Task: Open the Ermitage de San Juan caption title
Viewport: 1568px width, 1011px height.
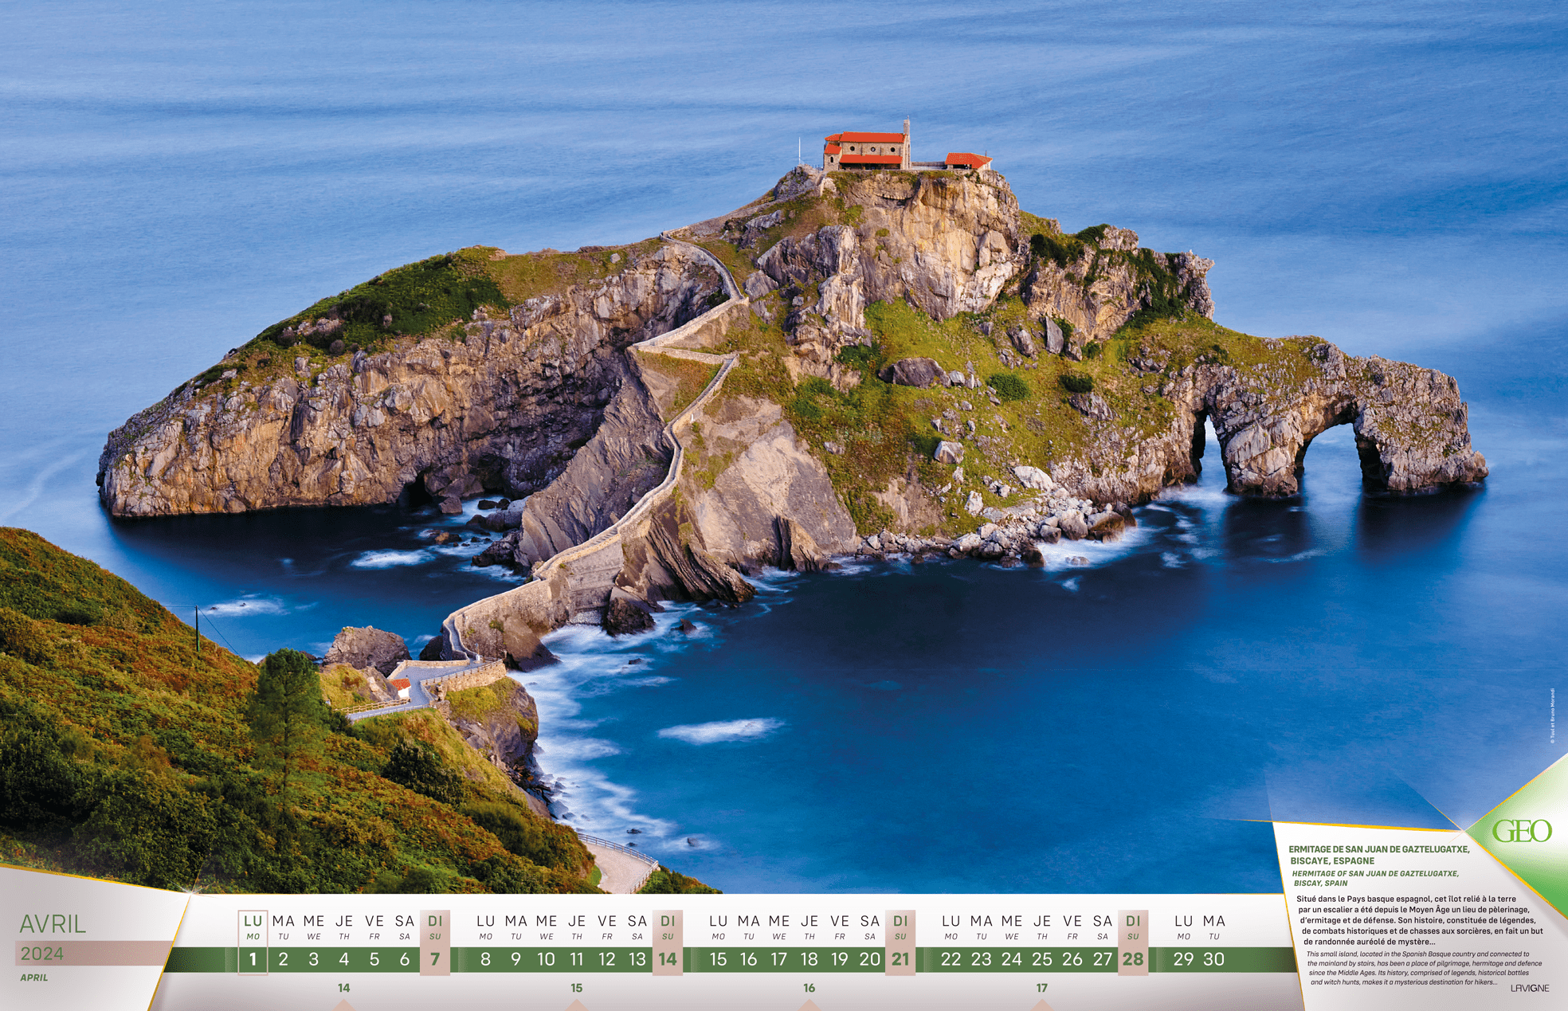Action: click(x=1378, y=855)
